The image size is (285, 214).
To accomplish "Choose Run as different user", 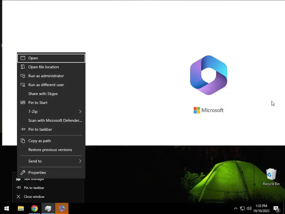I will coord(51,85).
